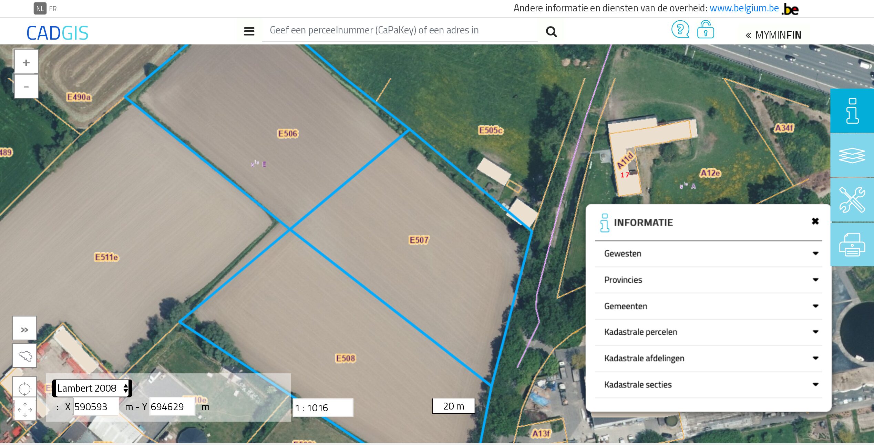874x445 pixels.
Task: Click the unlock padlock icon
Action: coord(706,30)
